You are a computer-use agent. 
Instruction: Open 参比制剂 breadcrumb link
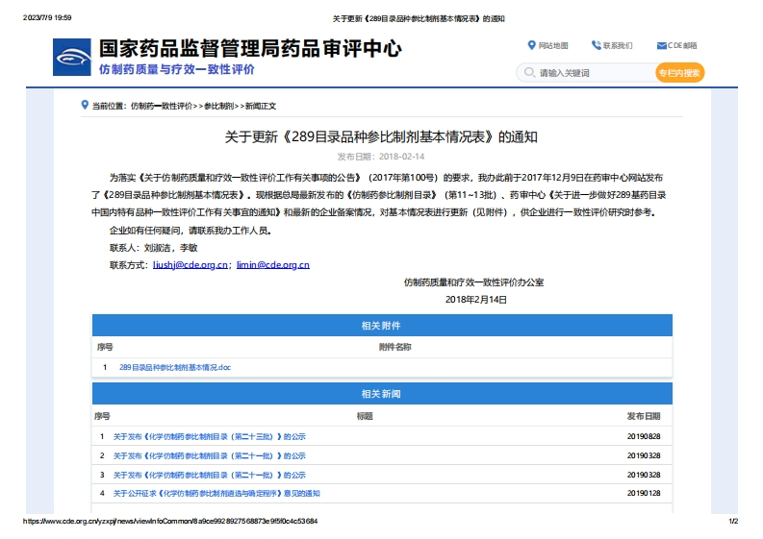point(217,106)
